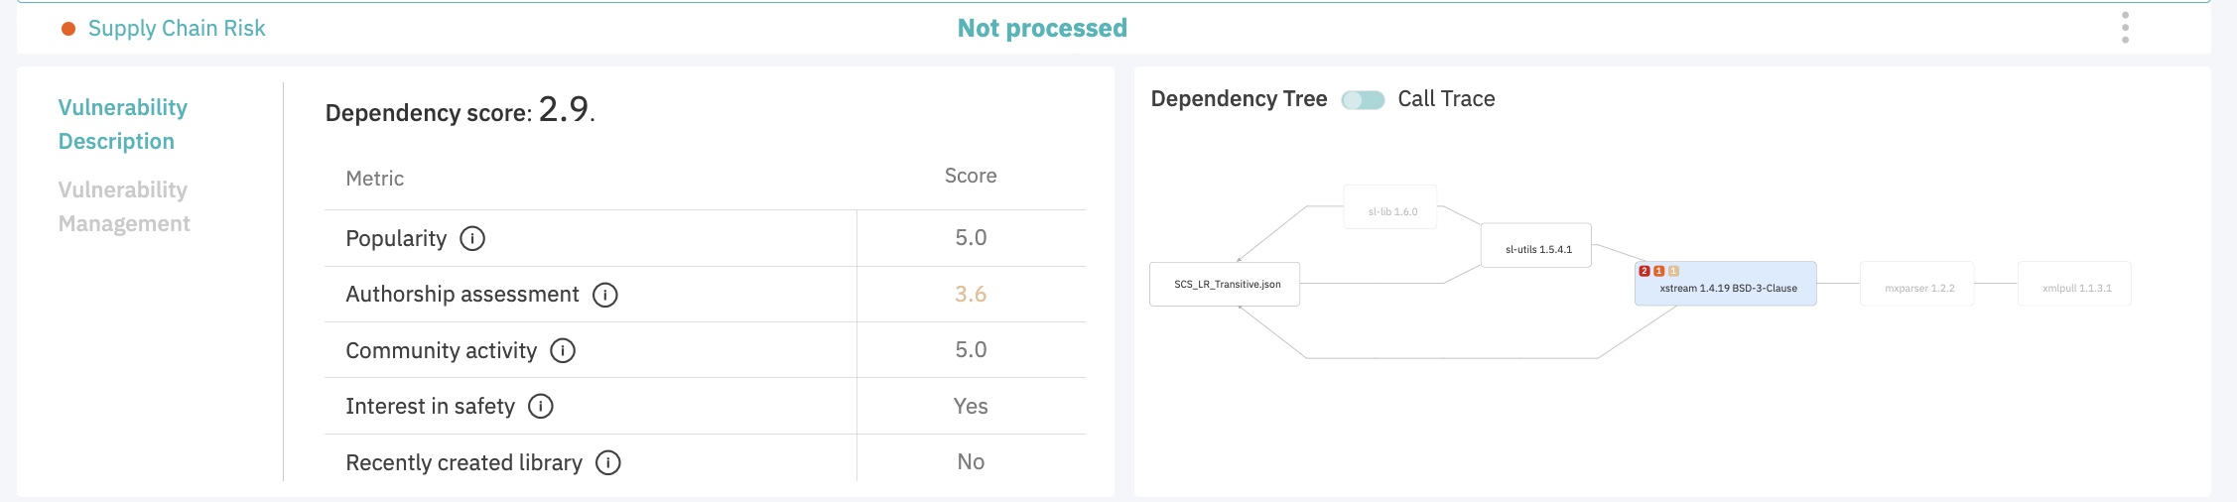This screenshot has width=2237, height=502.
Task: Click the Recently created library info icon
Action: click(608, 463)
